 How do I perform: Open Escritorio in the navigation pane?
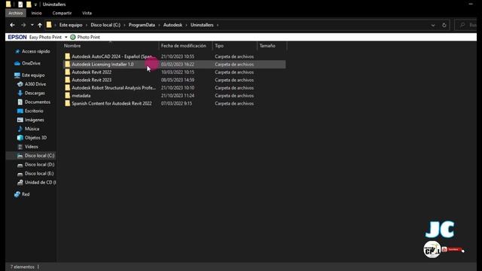(x=34, y=111)
